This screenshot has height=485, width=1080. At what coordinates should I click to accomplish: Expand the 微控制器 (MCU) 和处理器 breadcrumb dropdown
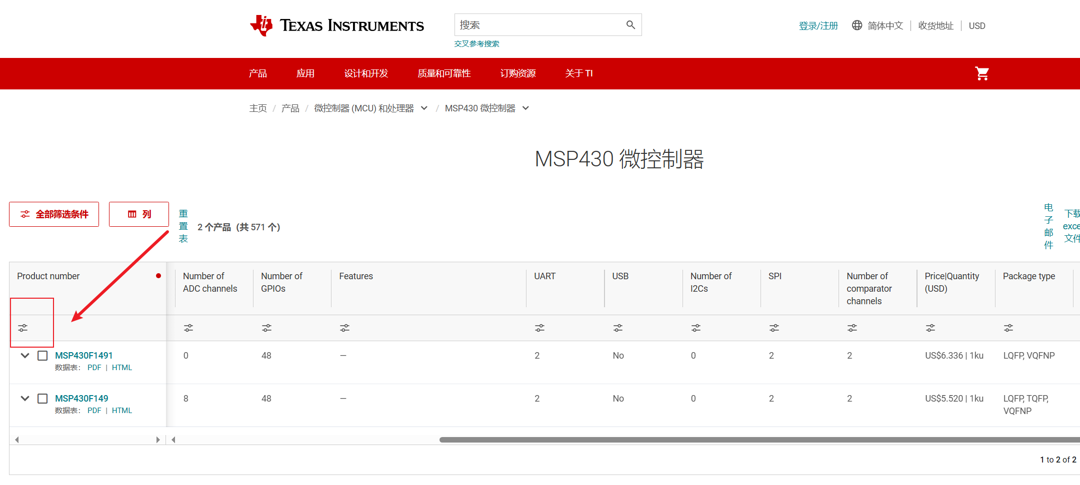click(424, 108)
